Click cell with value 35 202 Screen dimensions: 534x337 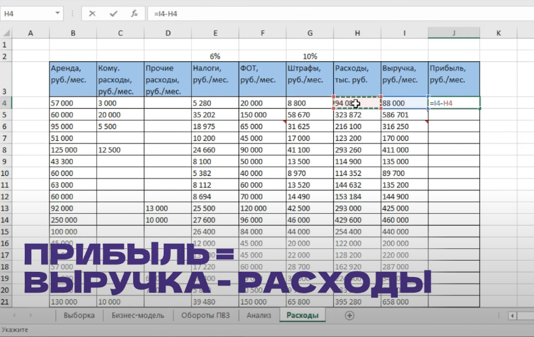coord(215,115)
